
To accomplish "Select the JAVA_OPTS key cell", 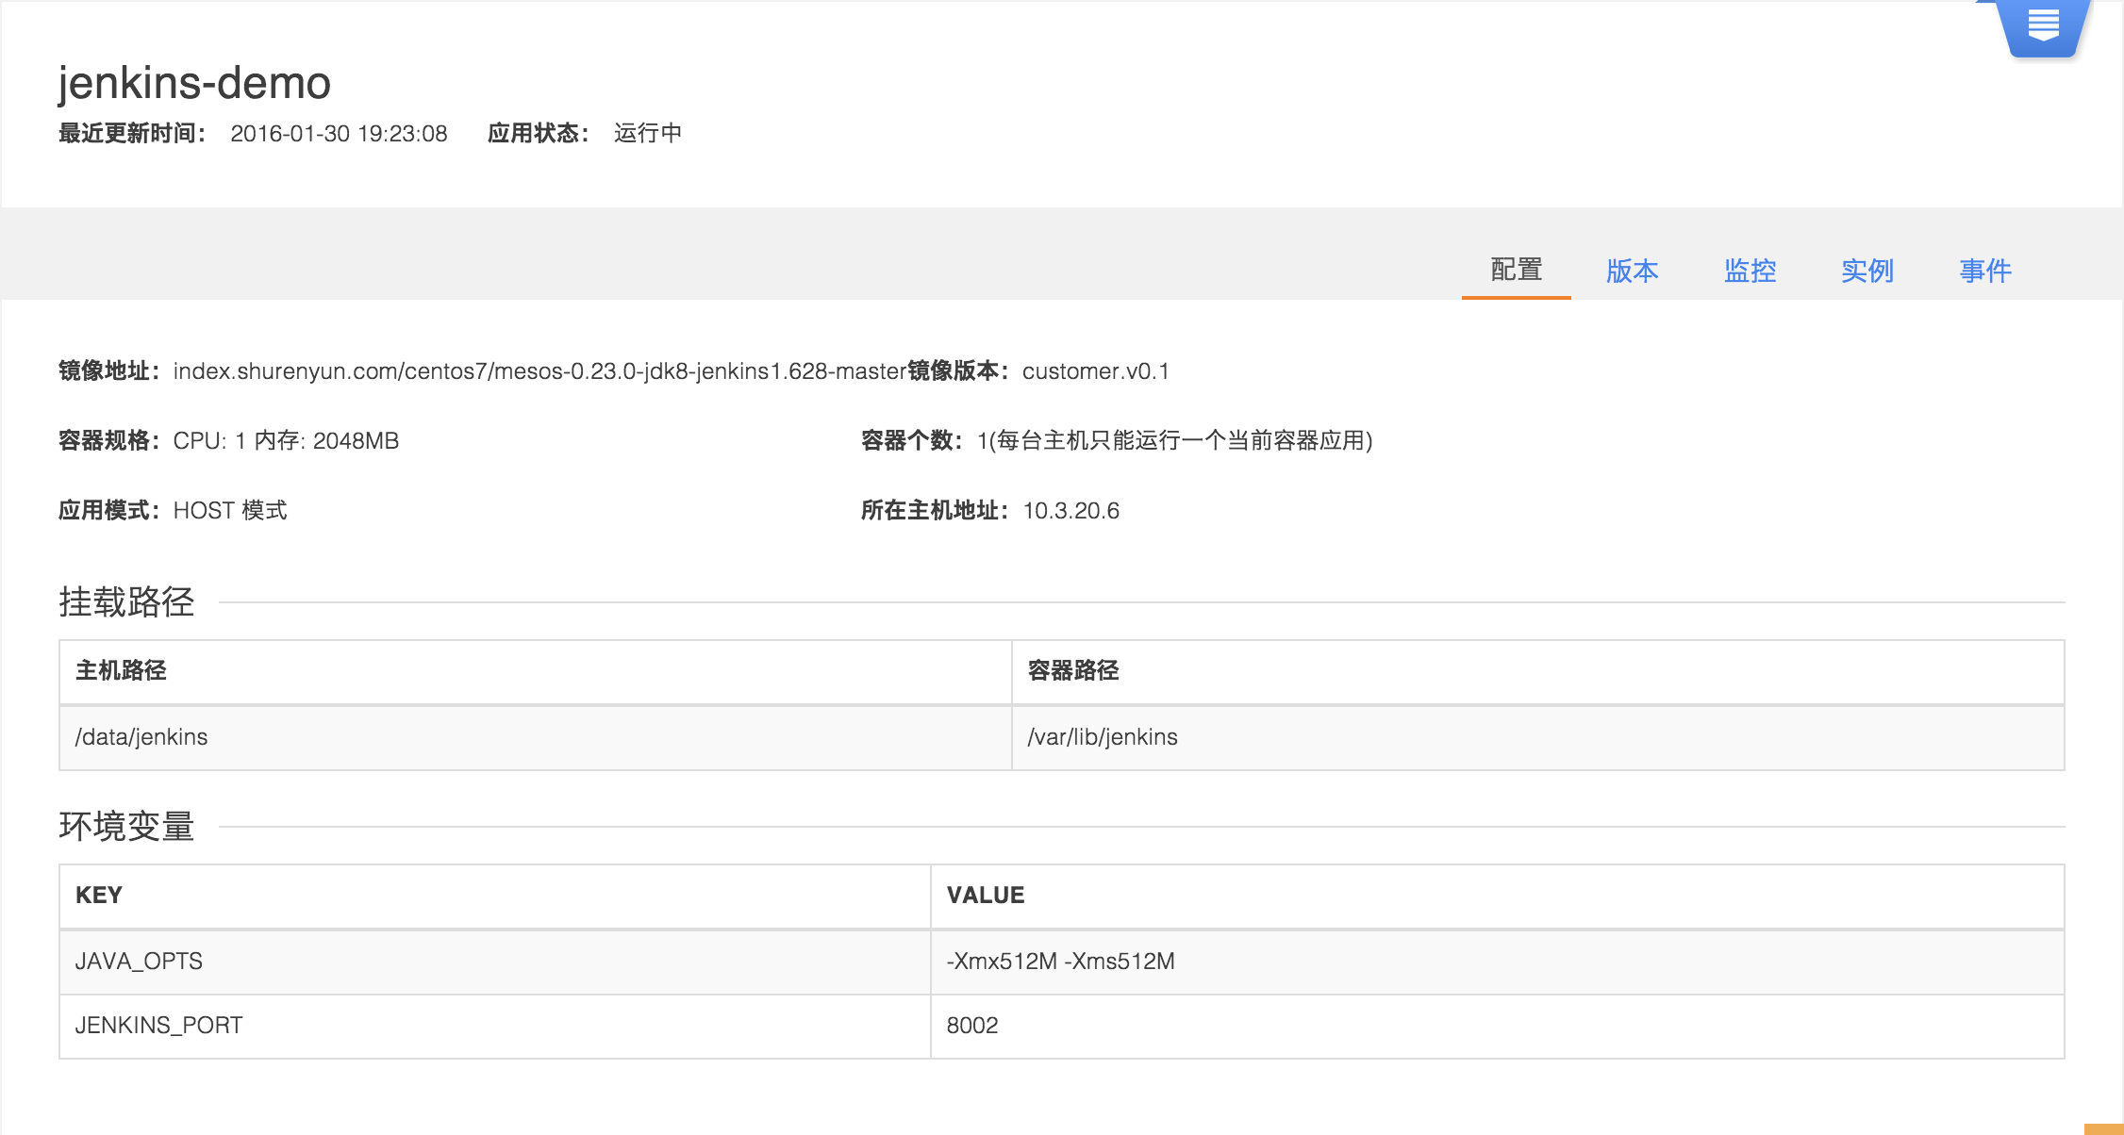I will [x=495, y=962].
